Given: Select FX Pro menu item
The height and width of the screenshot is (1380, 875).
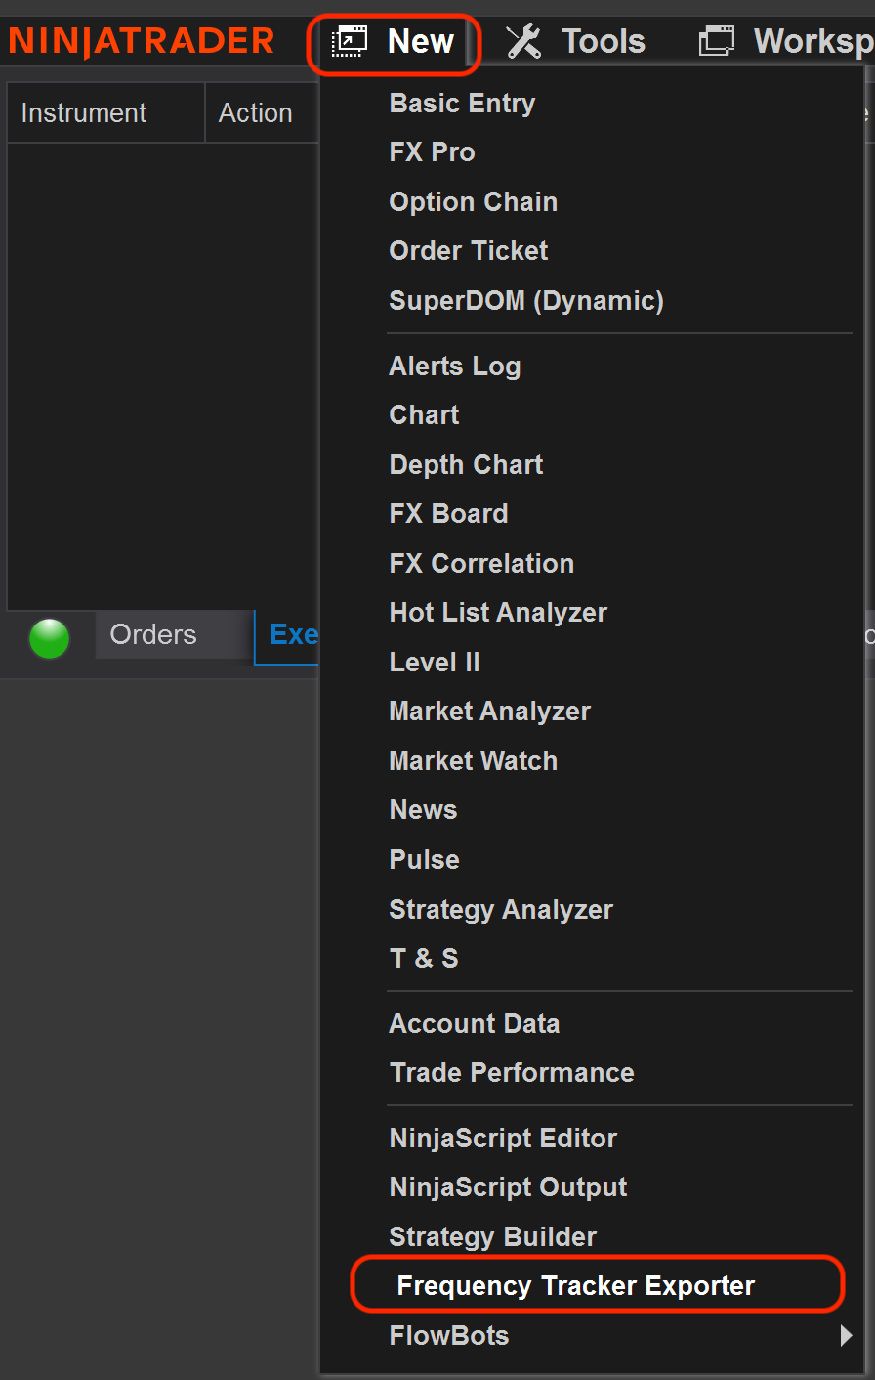Looking at the screenshot, I should pos(432,152).
